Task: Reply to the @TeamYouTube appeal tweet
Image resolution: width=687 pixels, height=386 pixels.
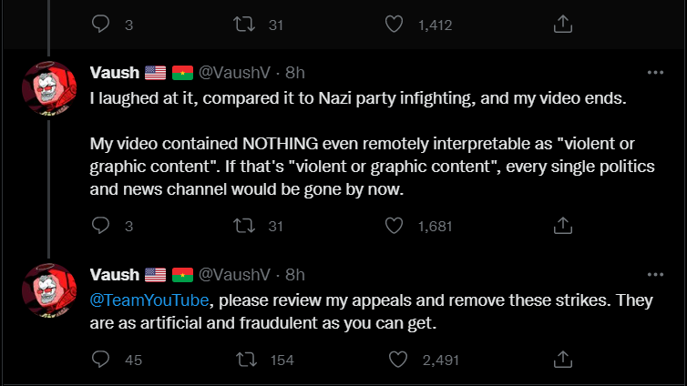Action: 102,360
